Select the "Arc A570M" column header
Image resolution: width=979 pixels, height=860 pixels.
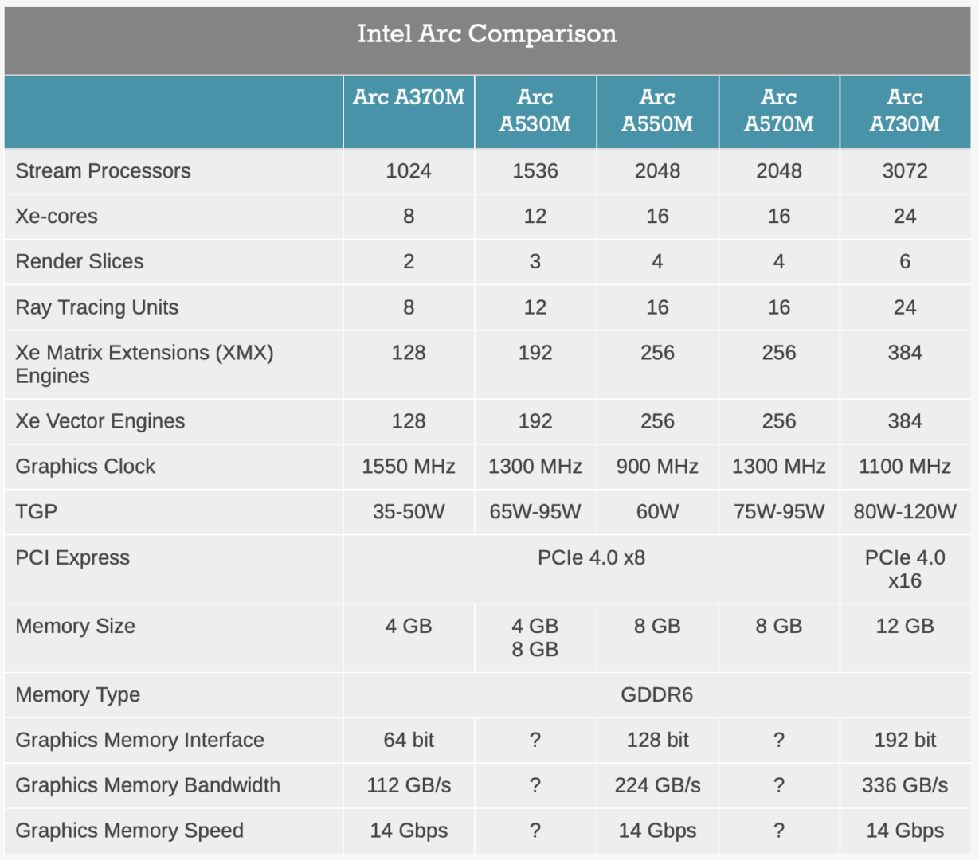pos(779,111)
